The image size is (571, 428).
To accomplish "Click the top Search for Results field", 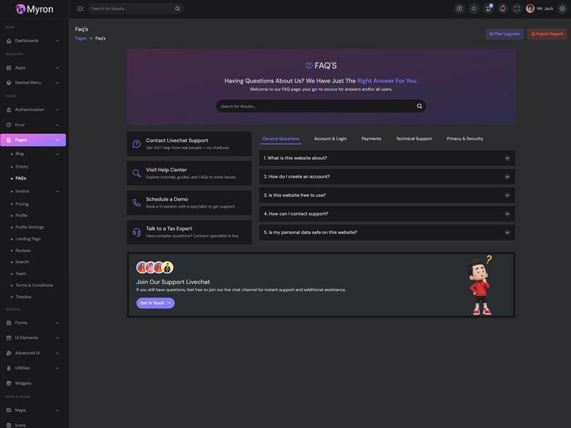I will [132, 9].
